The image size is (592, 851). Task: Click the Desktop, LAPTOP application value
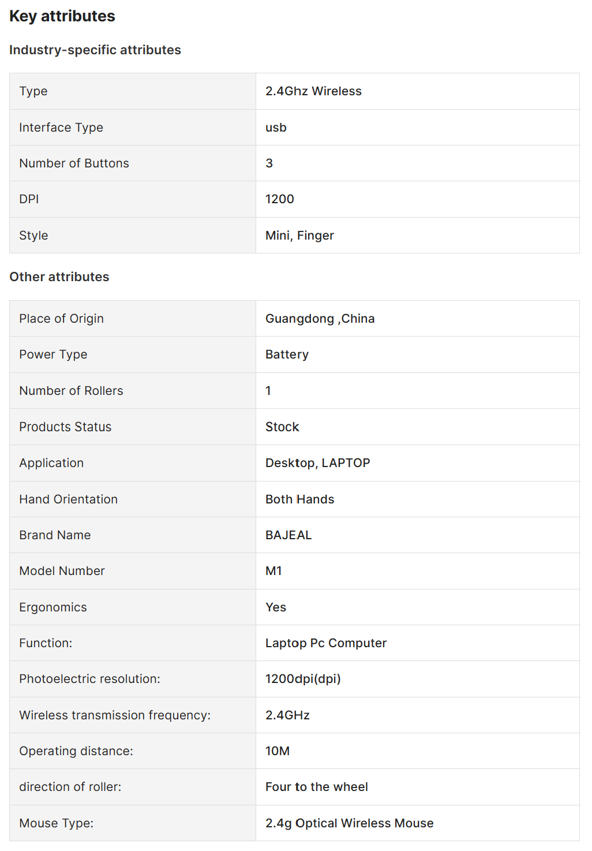(317, 463)
